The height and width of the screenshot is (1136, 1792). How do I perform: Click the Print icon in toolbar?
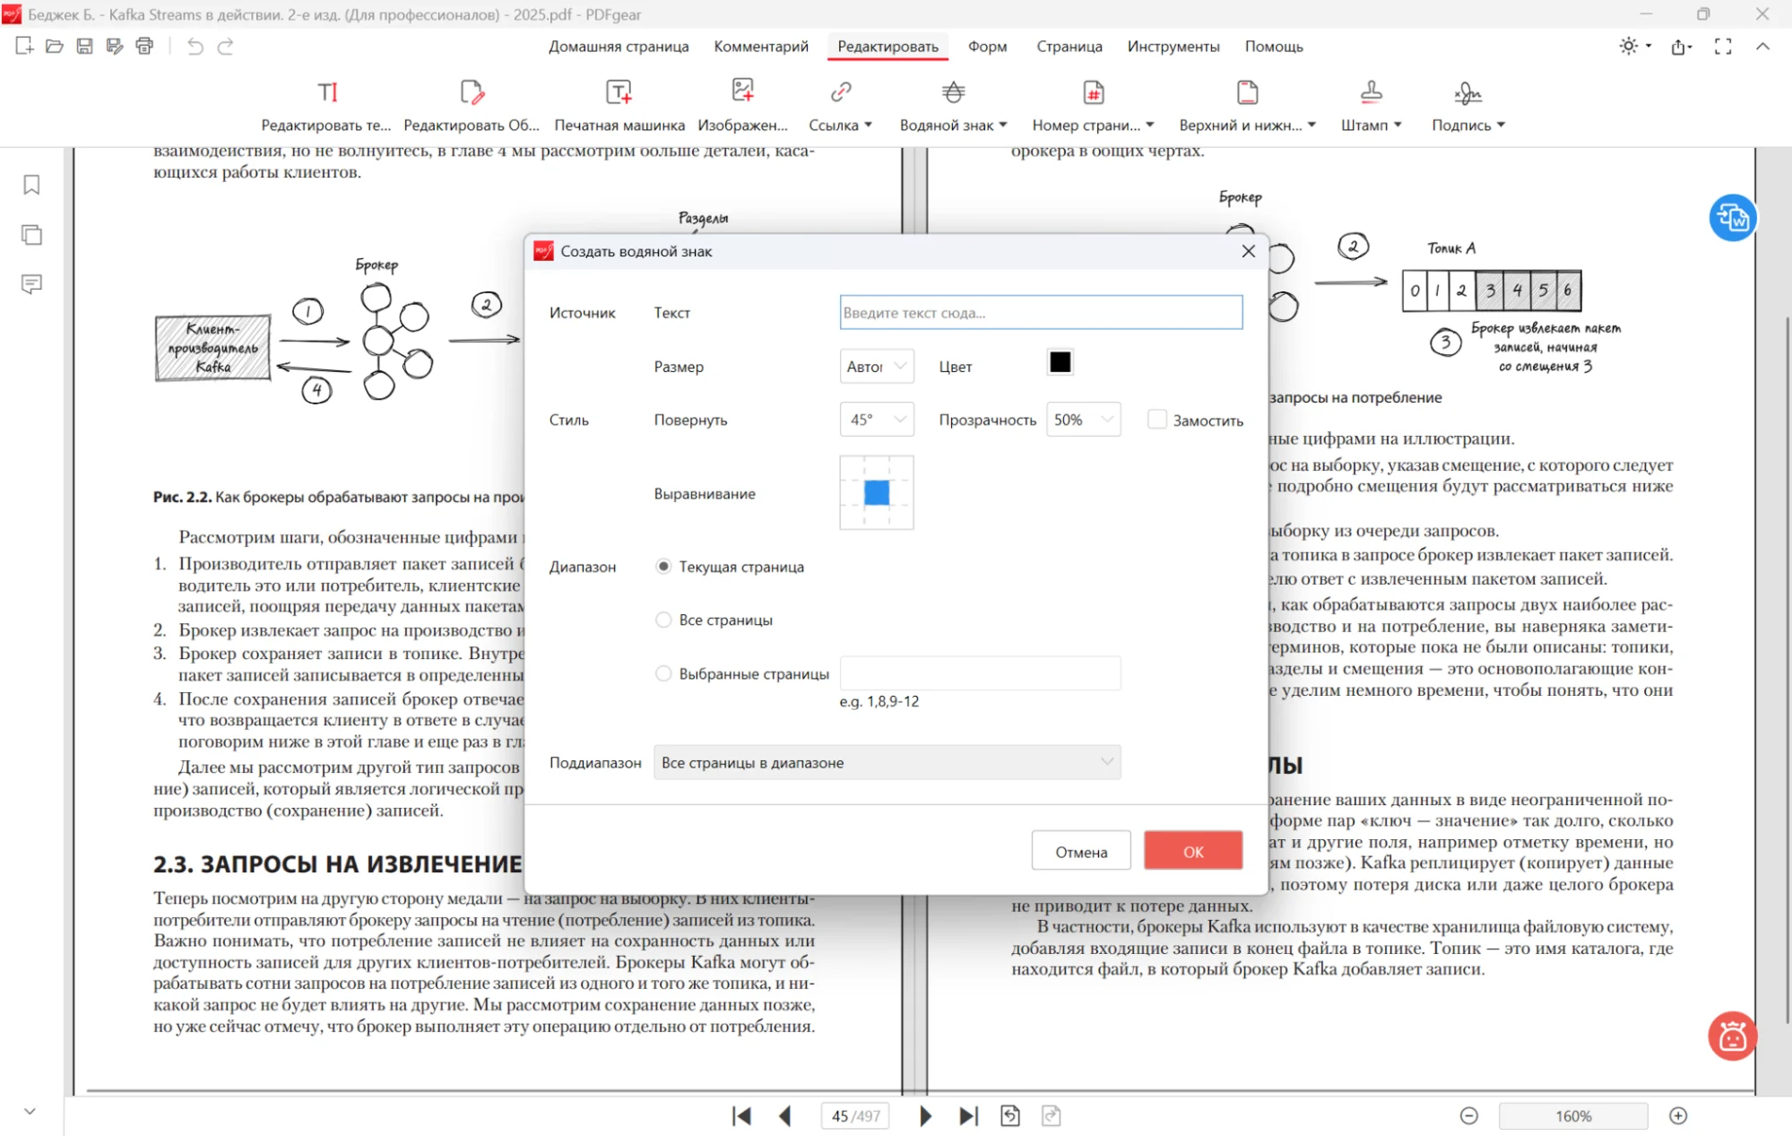click(144, 47)
